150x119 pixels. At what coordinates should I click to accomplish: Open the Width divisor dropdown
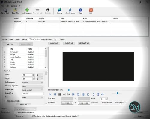pos(40,75)
